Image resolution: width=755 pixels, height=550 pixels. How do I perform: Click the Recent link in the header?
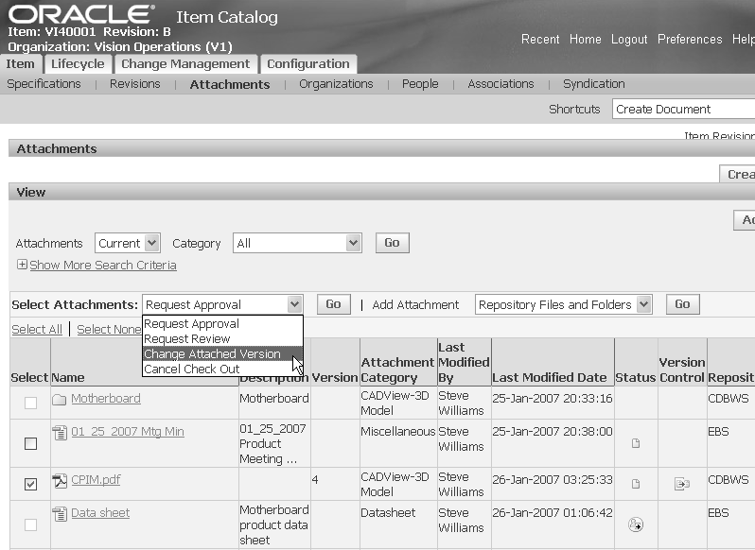point(540,39)
